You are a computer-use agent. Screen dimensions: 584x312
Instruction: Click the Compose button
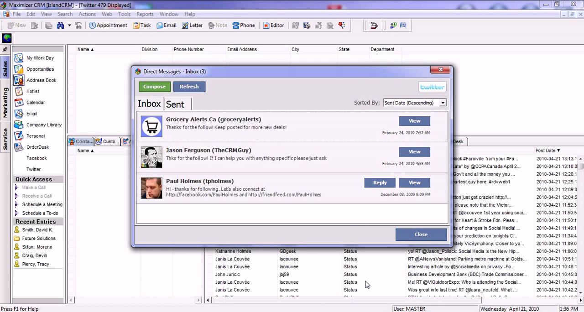[x=155, y=87]
